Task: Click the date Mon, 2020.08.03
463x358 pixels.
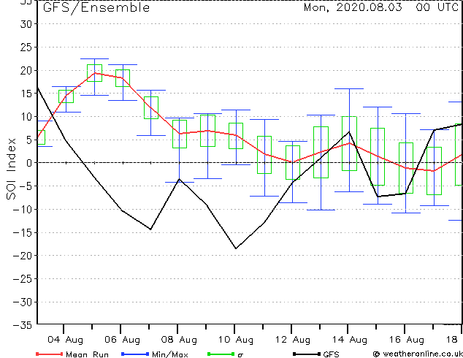Action: click(x=353, y=7)
